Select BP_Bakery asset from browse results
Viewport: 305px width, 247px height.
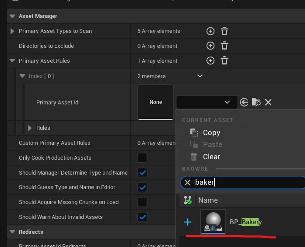[x=245, y=222]
